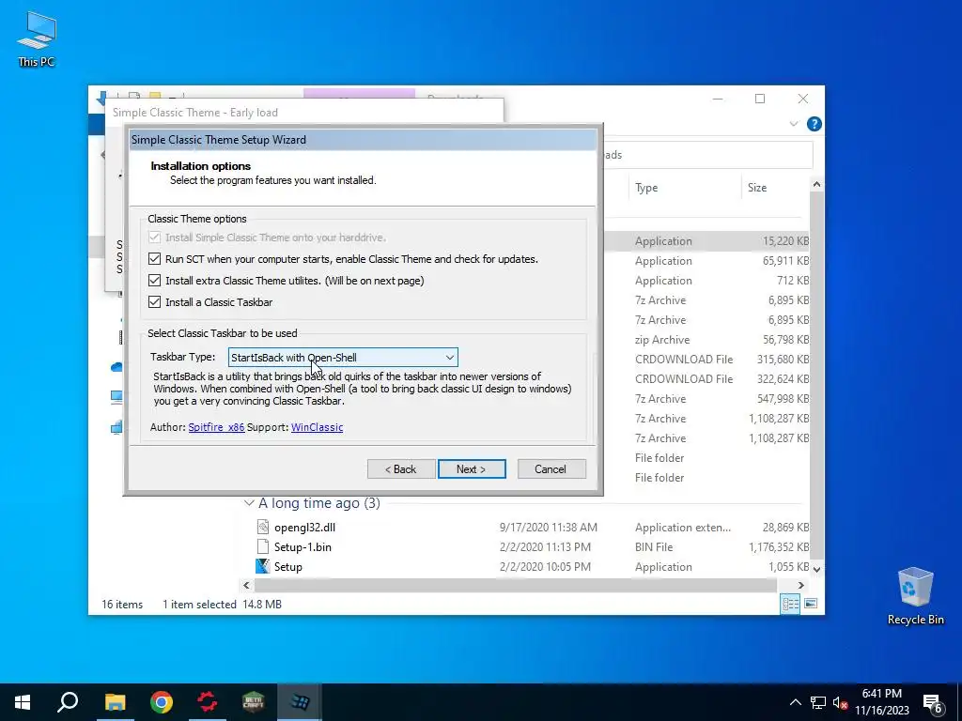Click '1 item selected' status bar text
The height and width of the screenshot is (721, 962).
[x=199, y=604]
